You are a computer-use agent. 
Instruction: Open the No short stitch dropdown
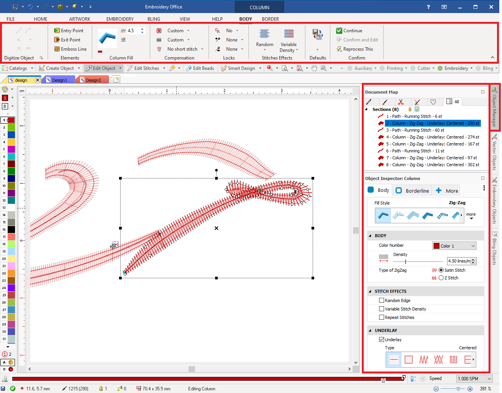coord(202,49)
